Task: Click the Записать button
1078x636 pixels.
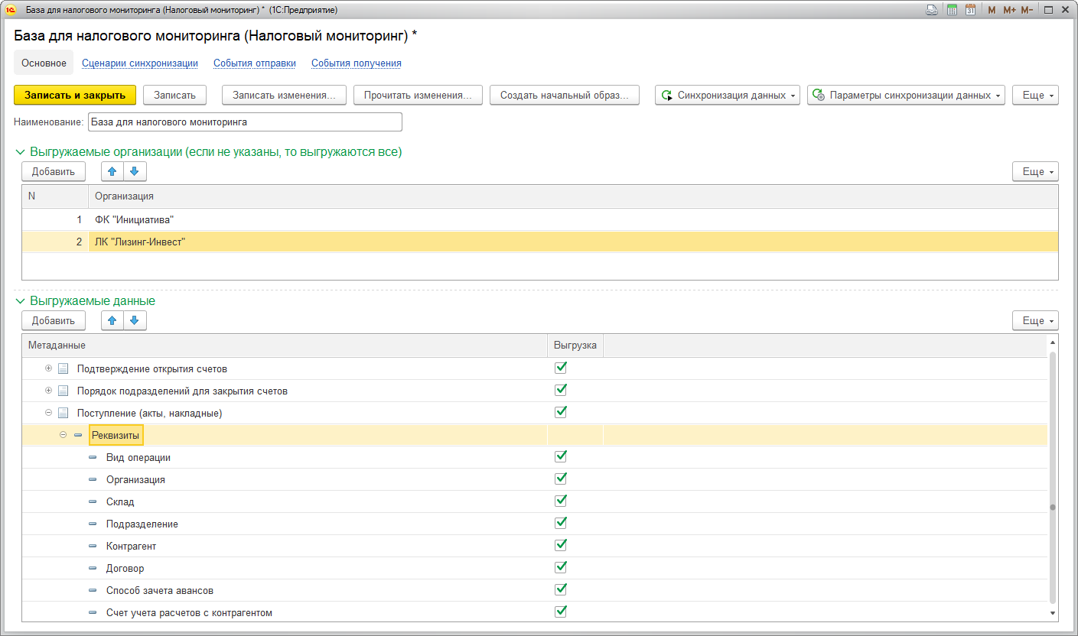Action: (175, 95)
